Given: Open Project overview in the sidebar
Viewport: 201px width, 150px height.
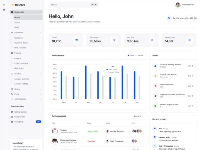Looking at the screenshot, I should (21, 63).
